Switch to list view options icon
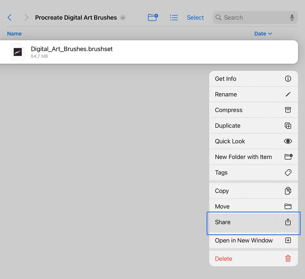The image size is (305, 279). [x=174, y=18]
